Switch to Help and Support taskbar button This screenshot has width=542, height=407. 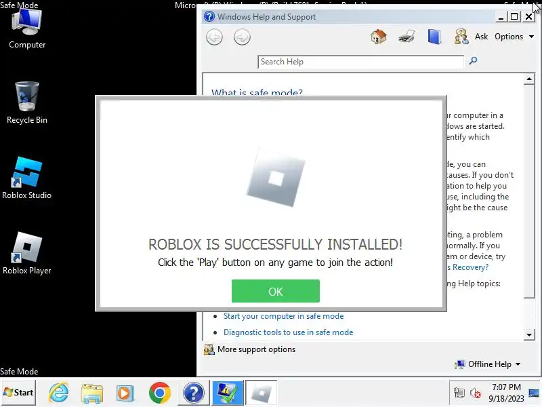tap(194, 393)
